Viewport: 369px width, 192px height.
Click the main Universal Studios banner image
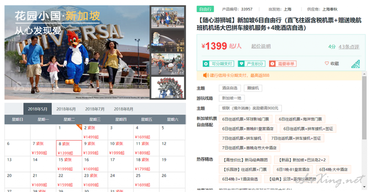pos(77,52)
